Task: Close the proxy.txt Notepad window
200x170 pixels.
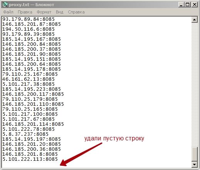Action: tap(195, 5)
